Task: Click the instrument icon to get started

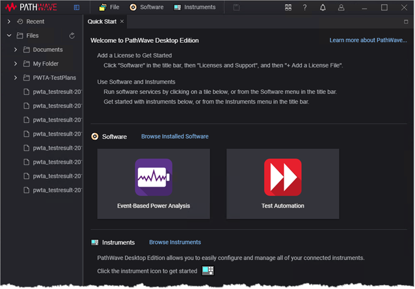Action: coord(208,270)
